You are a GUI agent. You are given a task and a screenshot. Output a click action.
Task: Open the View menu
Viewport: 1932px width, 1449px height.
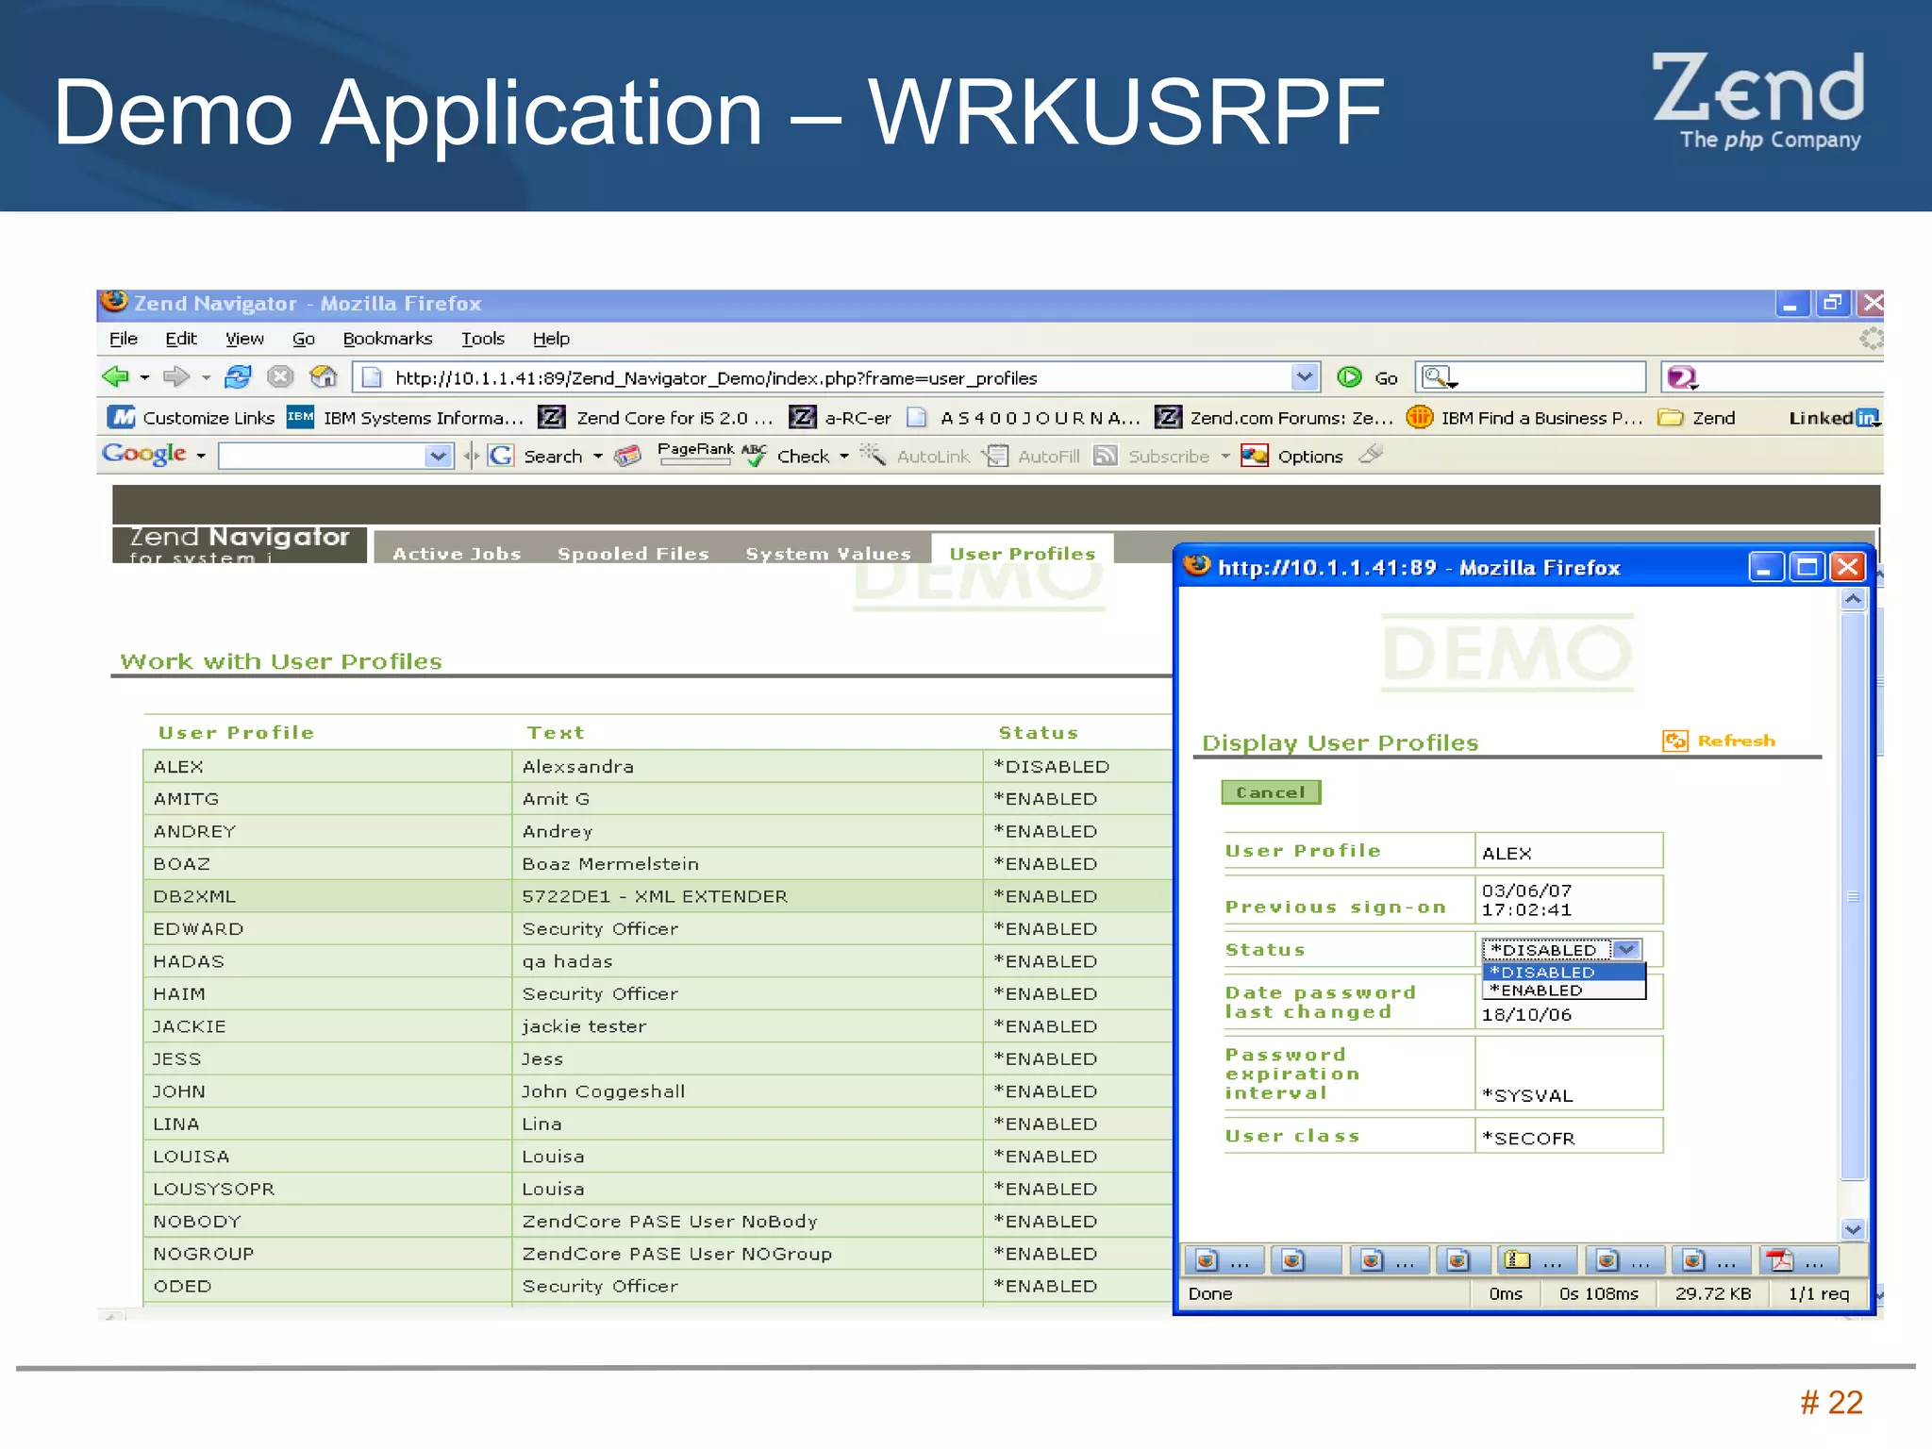[x=244, y=339]
